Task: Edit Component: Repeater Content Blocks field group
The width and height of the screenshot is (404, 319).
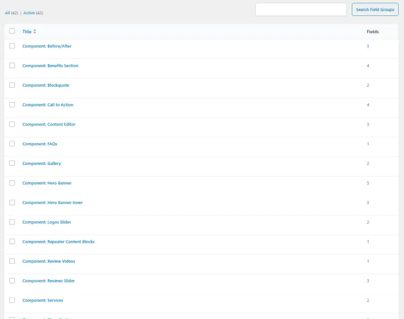Action: point(58,242)
